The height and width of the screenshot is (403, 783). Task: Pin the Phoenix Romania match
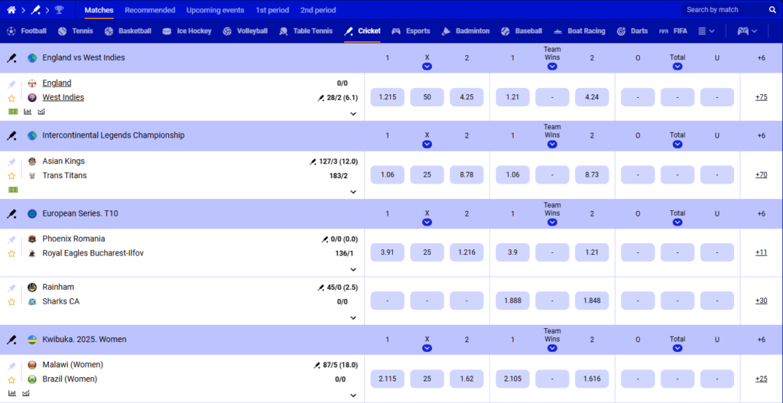12,239
